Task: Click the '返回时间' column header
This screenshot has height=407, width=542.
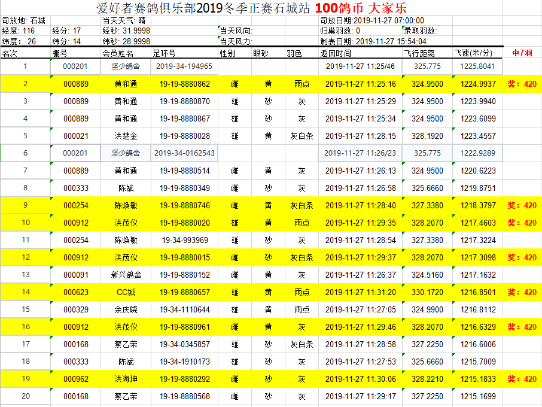Action: pyautogui.click(x=336, y=53)
